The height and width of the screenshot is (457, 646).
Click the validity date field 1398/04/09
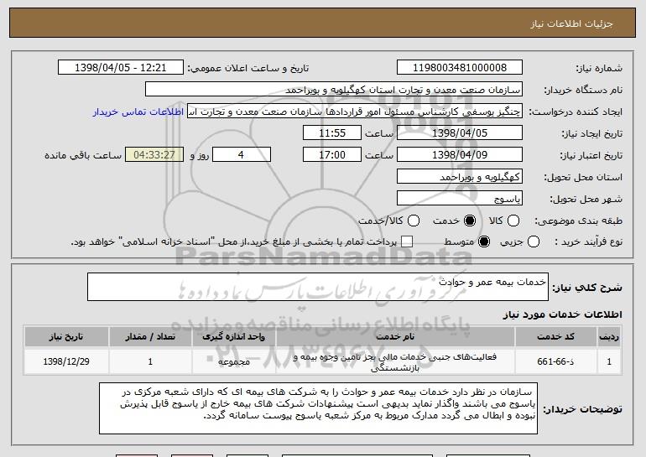[460, 155]
